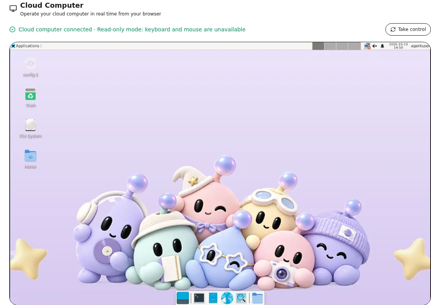Switch to the second workspace
Image resolution: width=431 pixels, height=305 pixels.
tap(330, 46)
